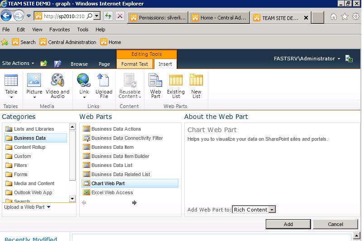
Task: Open the browser Tools gear icon
Action: 356,16
